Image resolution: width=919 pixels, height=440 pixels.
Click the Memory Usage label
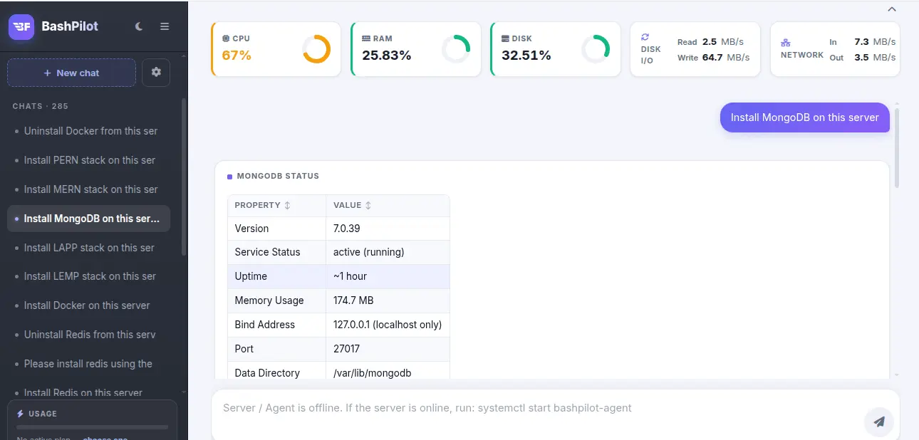click(x=269, y=300)
